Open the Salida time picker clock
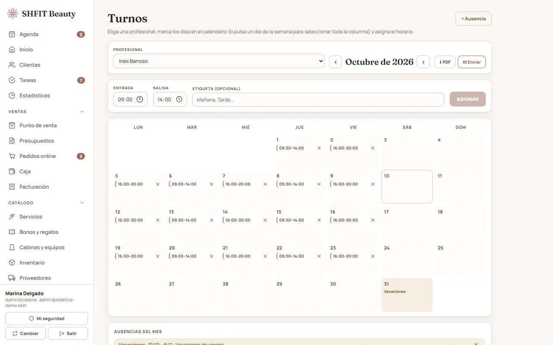 click(179, 99)
